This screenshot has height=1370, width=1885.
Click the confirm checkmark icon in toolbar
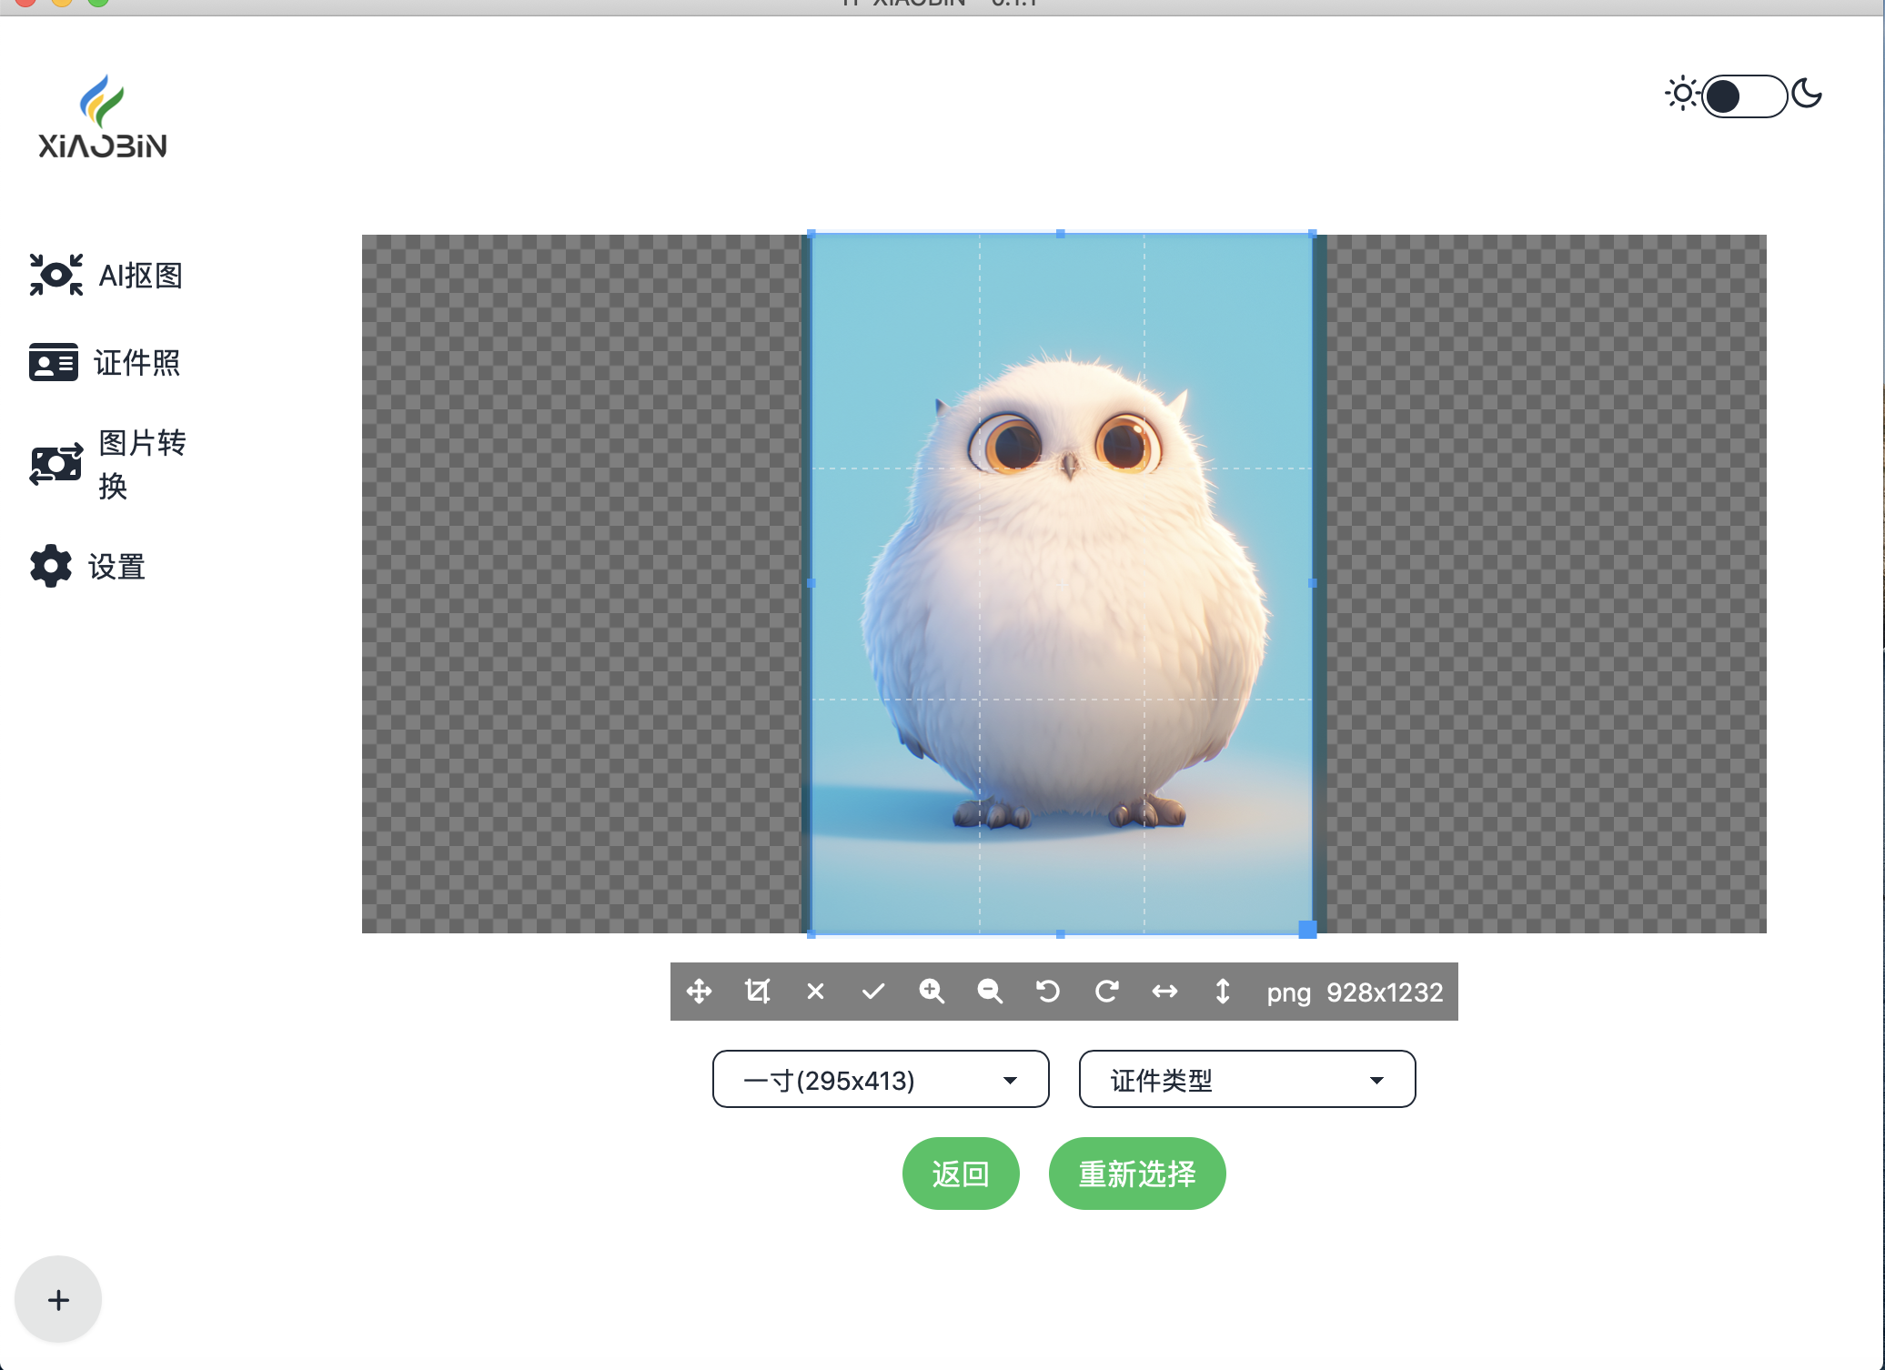873,992
